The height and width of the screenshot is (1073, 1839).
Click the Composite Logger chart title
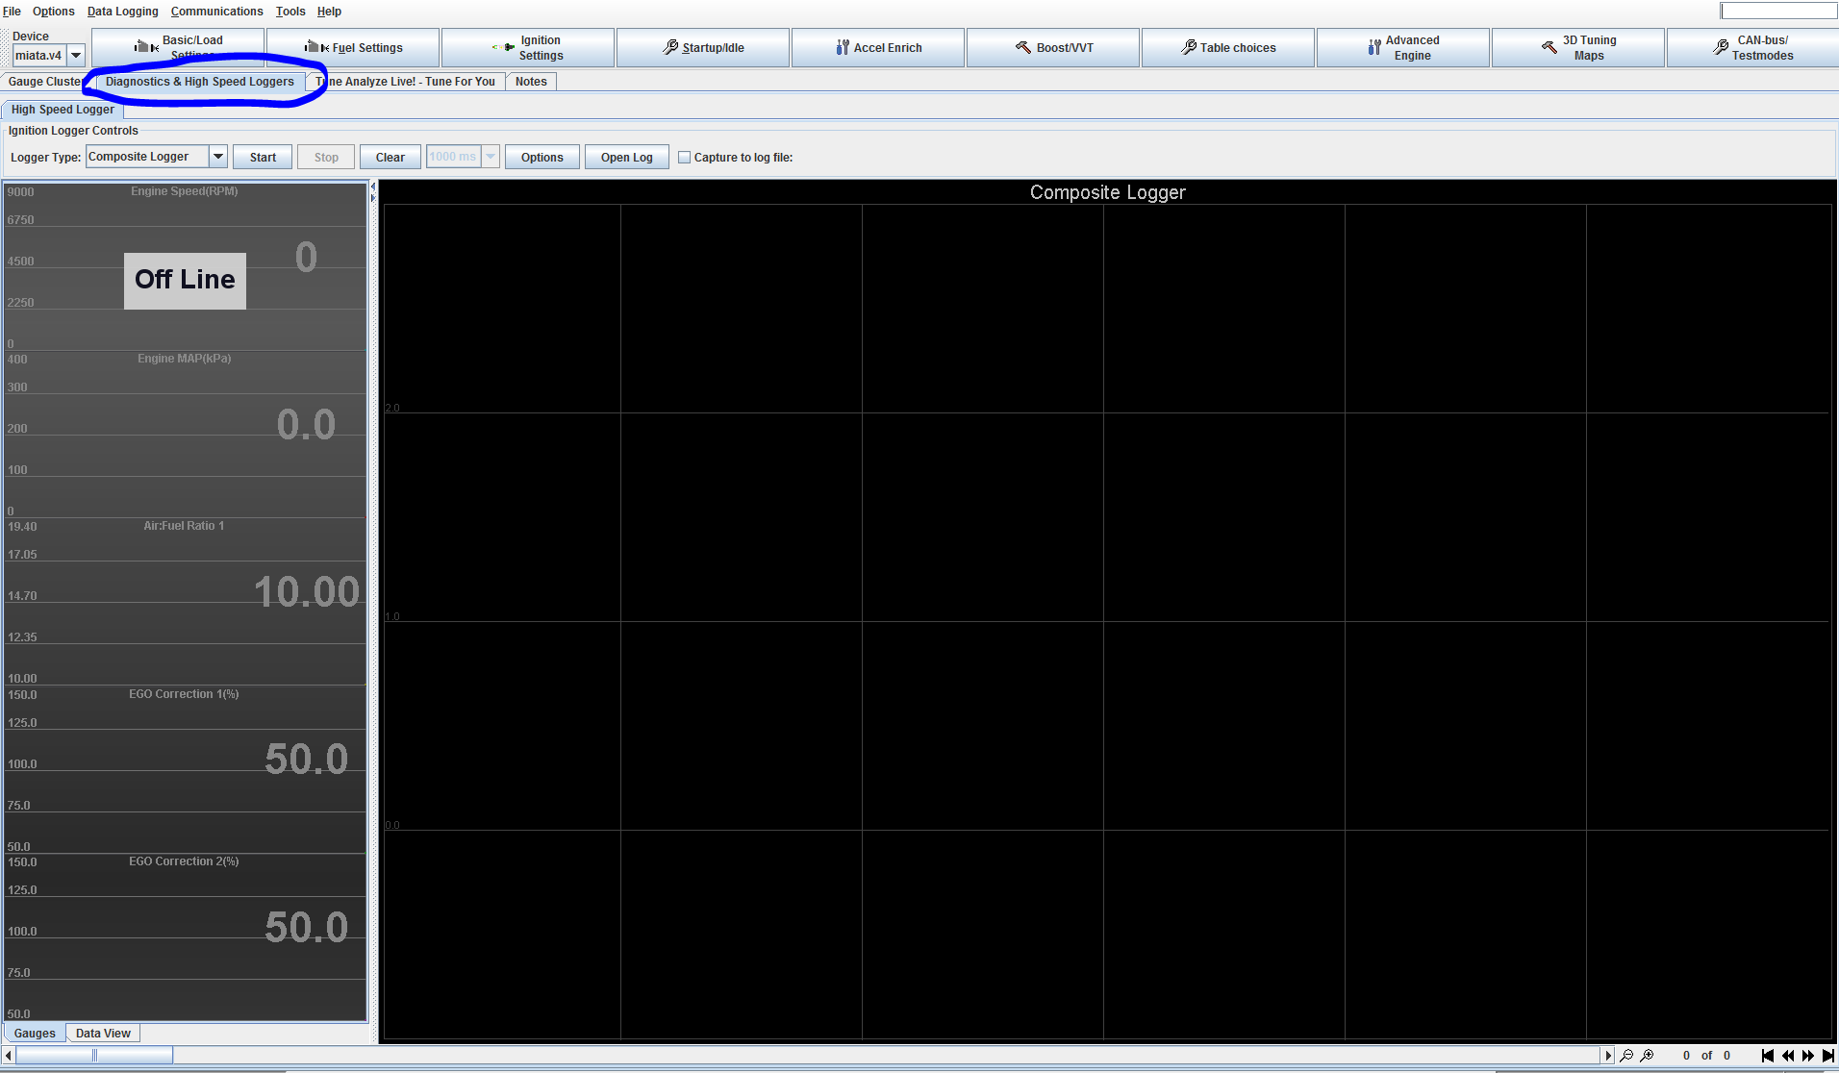(1107, 192)
